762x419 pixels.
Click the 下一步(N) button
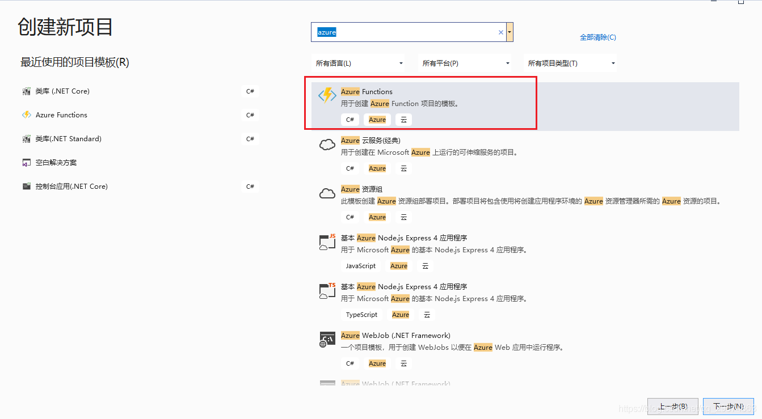[729, 407]
